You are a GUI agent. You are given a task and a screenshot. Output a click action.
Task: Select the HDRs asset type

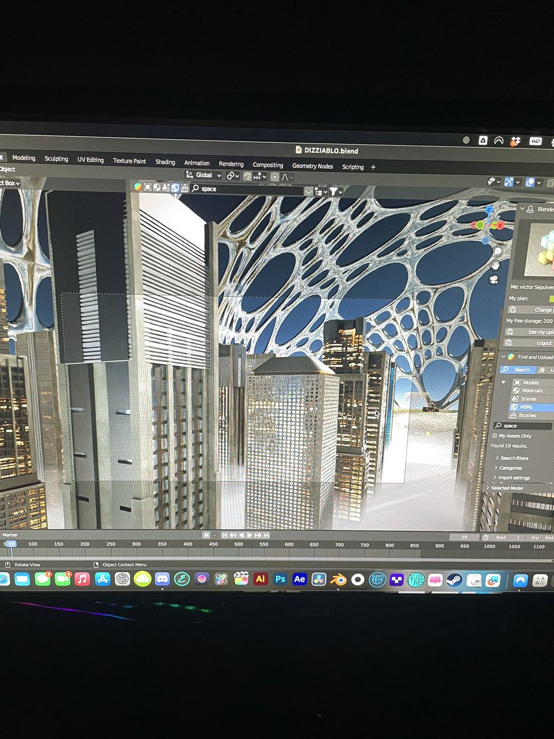[532, 407]
